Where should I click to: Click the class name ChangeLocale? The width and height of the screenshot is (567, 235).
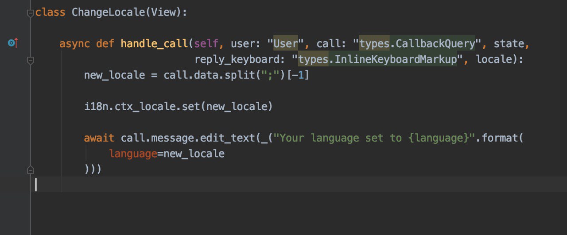click(109, 12)
